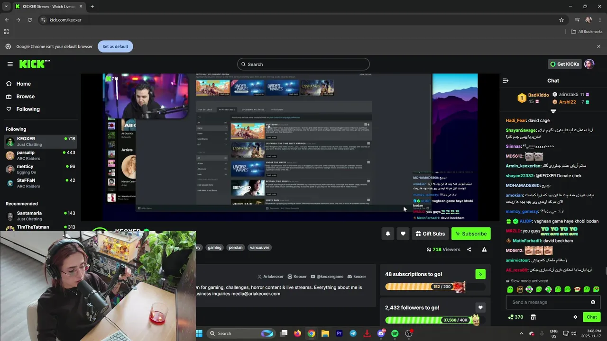
Task: Click the 370 channel points balance
Action: [x=515, y=317]
